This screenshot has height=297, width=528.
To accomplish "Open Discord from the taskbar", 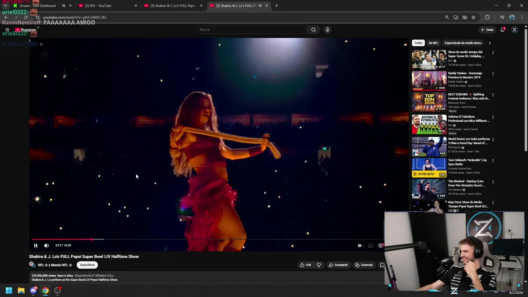I will click(33, 290).
